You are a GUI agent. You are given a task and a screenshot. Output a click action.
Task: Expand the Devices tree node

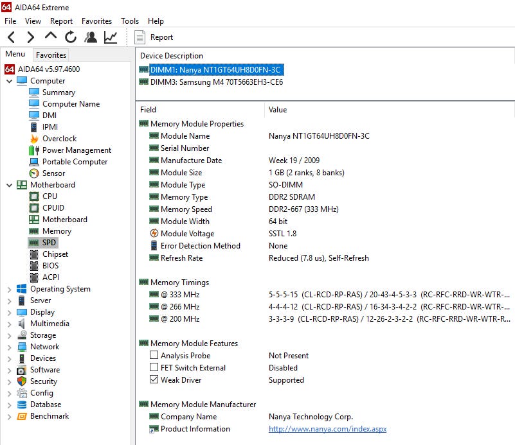pos(9,359)
